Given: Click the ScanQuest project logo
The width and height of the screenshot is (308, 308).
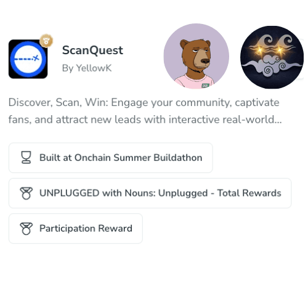Looking at the screenshot, I should coord(28,59).
